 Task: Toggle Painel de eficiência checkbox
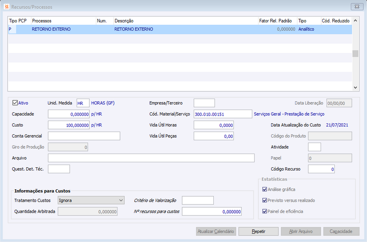coord(264,211)
